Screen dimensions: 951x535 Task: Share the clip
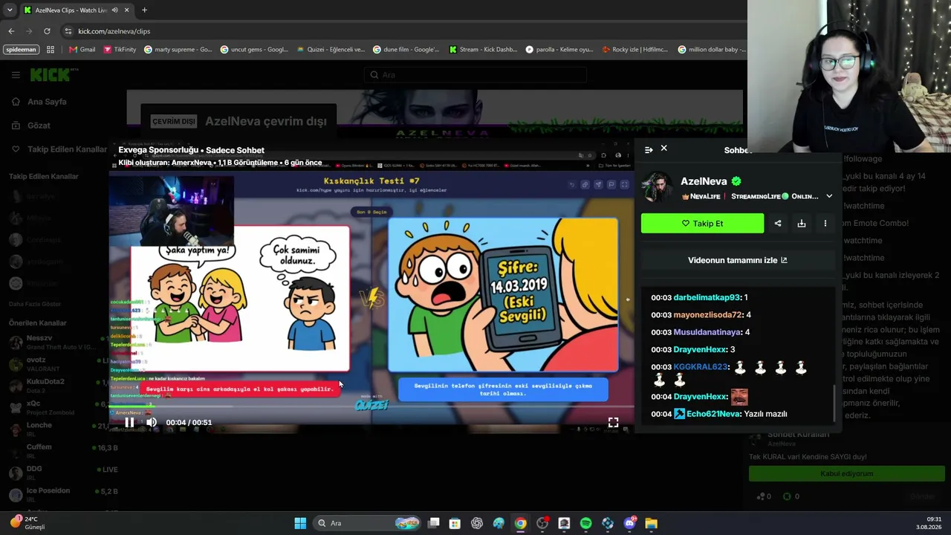tap(778, 223)
